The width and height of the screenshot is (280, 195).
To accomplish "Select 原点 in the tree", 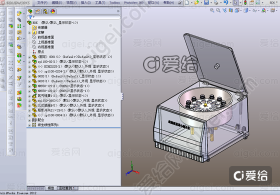I will pos(40,52).
